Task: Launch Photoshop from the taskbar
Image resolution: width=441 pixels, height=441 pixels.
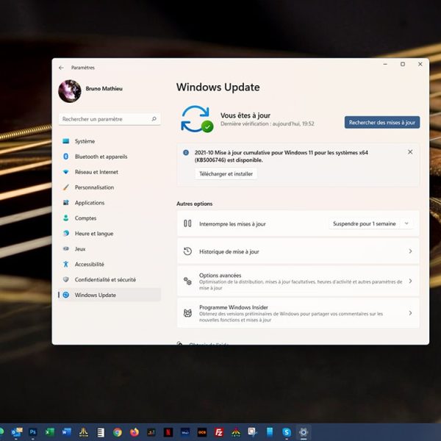Action: tap(32, 431)
